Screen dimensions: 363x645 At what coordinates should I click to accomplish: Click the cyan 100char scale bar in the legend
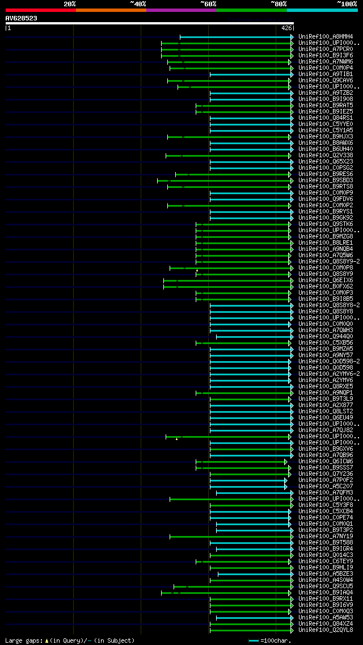click(254, 640)
